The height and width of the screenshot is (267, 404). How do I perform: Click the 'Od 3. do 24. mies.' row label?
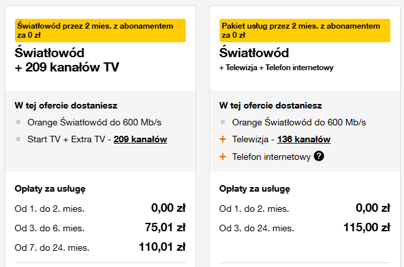(256, 228)
